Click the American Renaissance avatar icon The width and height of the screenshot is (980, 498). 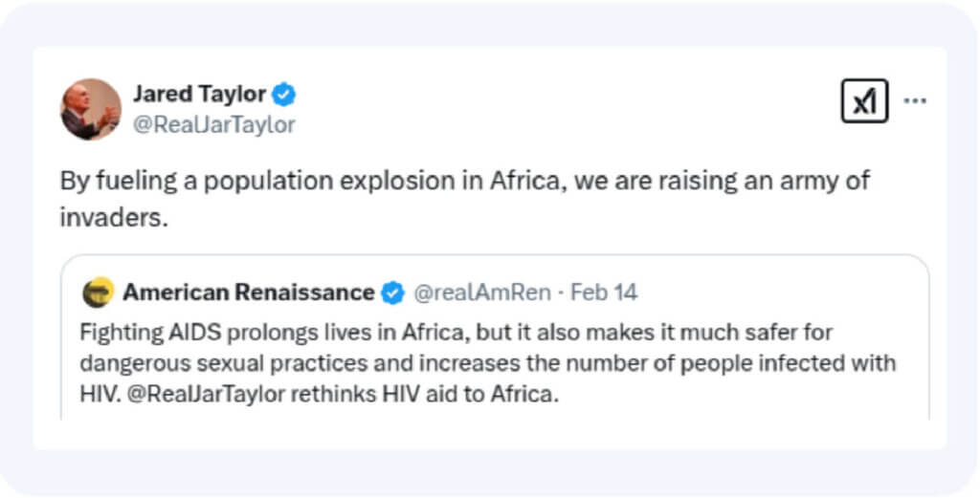98,292
